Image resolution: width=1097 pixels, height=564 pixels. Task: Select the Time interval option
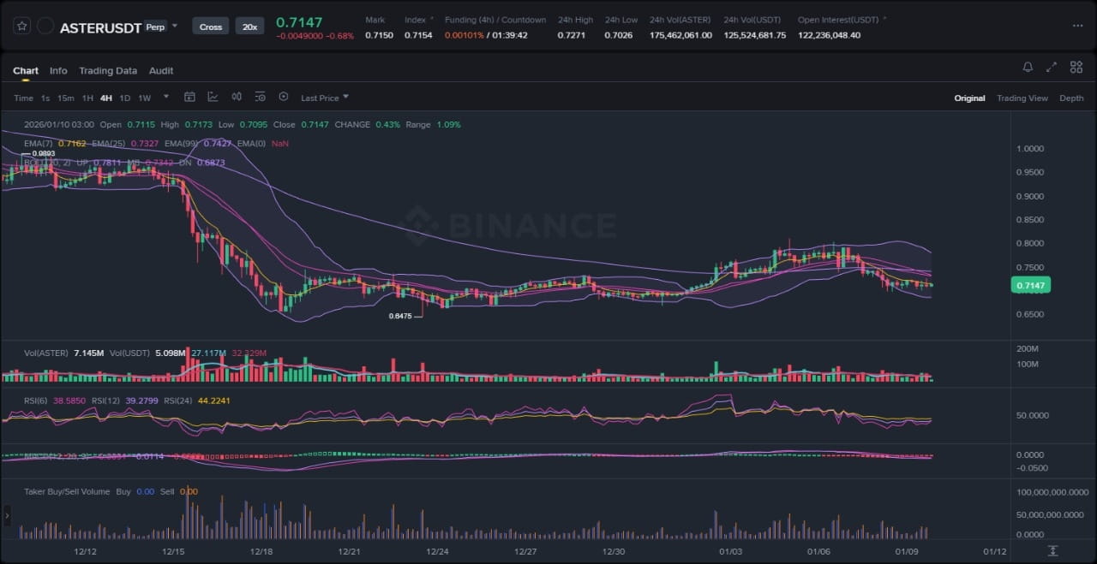coord(23,98)
